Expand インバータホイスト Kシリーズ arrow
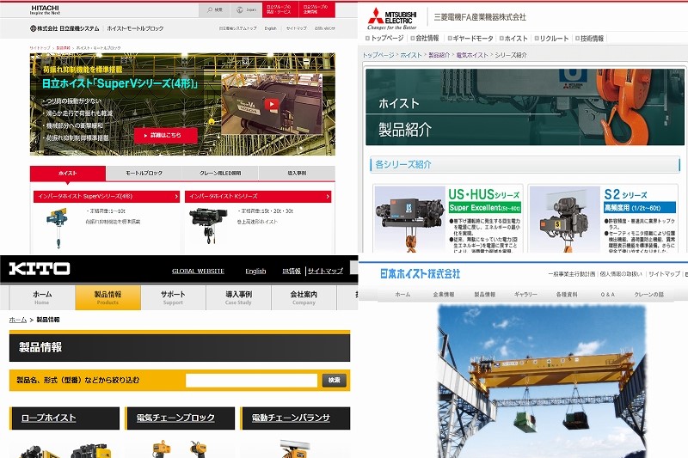Screen dimensions: 688x458 tap(328, 197)
